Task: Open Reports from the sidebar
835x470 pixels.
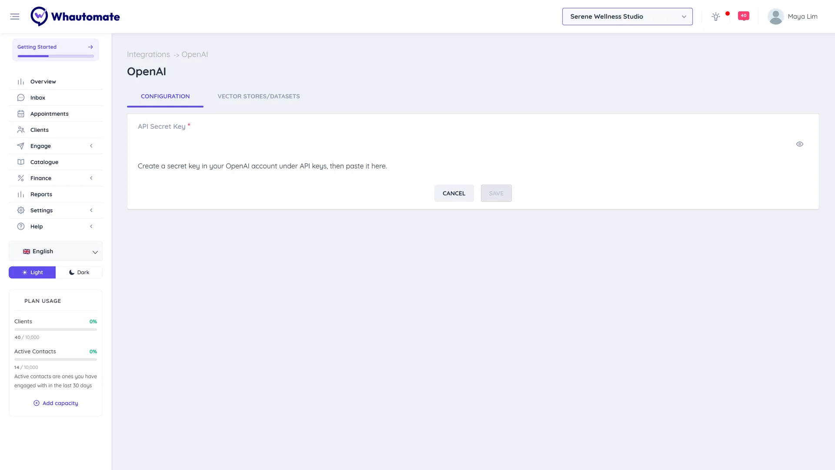Action: click(x=56, y=194)
